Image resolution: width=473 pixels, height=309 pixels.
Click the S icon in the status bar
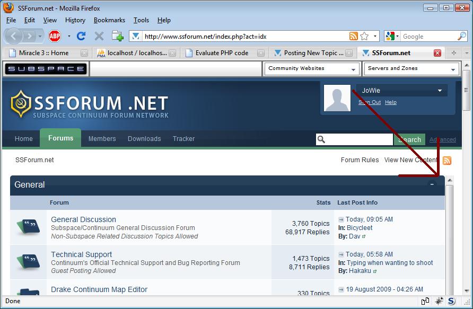click(452, 301)
